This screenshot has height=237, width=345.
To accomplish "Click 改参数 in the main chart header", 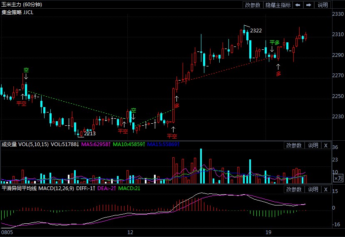I will [x=253, y=5].
